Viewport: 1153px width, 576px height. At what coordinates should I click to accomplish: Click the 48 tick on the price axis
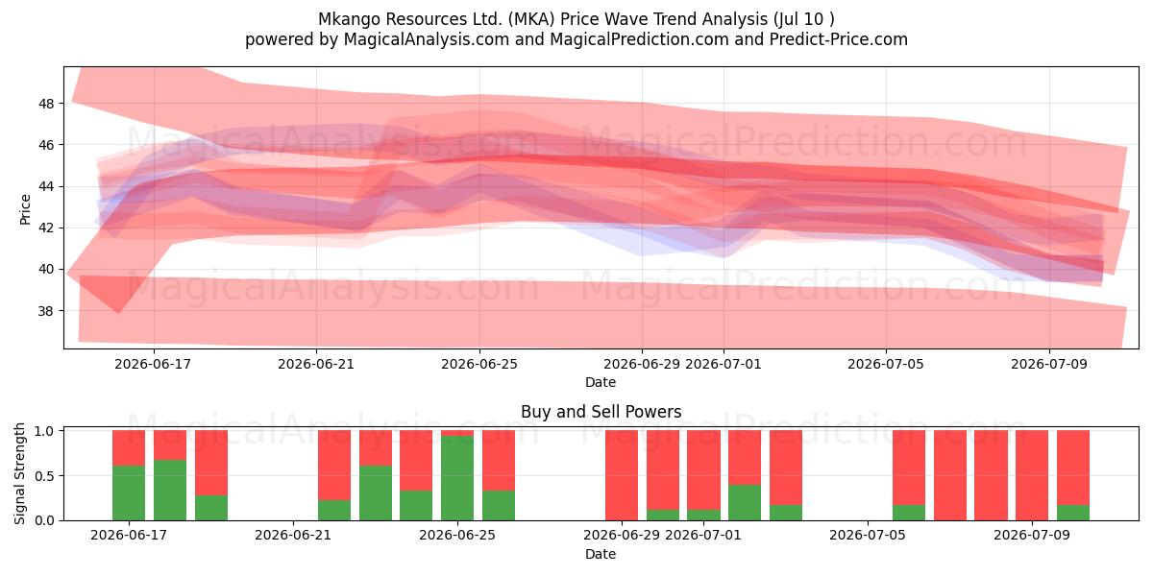pyautogui.click(x=48, y=103)
